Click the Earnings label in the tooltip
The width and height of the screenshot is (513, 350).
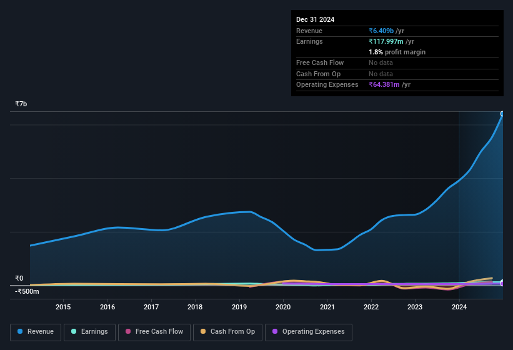point(309,41)
